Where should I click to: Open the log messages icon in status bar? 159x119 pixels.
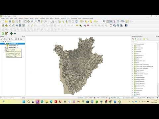(x=157, y=98)
